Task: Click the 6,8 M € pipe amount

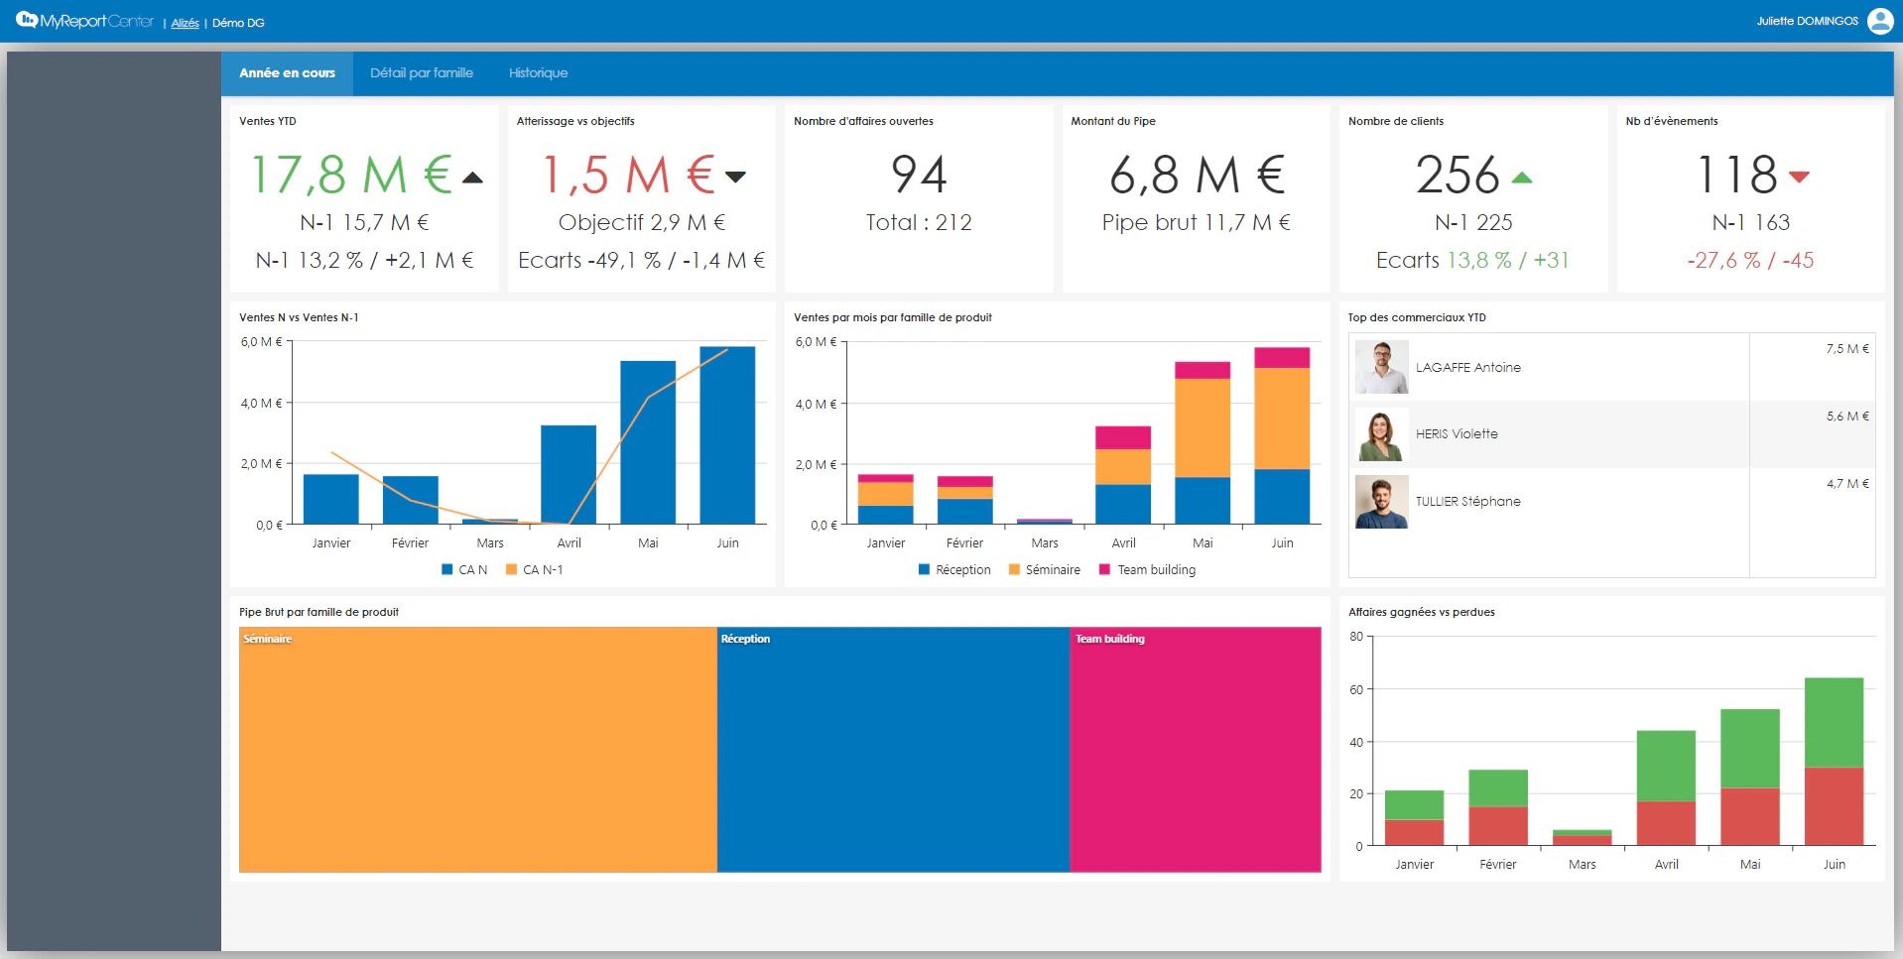Action: click(x=1197, y=175)
